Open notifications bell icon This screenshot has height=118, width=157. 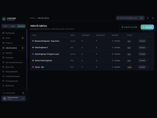pos(153,18)
